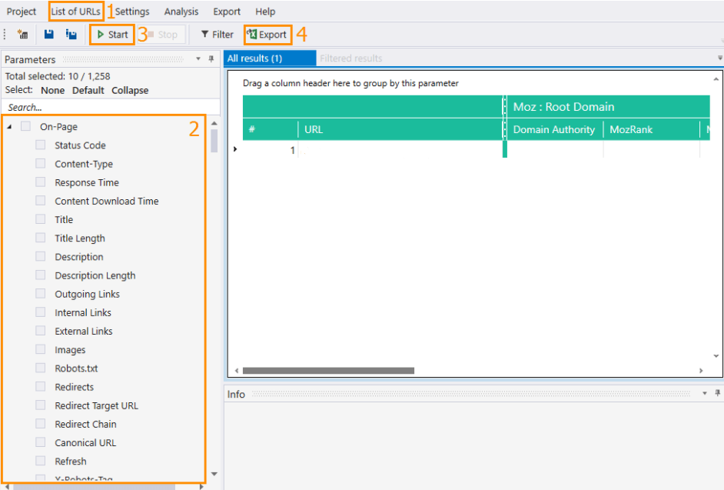Toggle the On-Page group checkbox
Image resolution: width=724 pixels, height=490 pixels.
pyautogui.click(x=26, y=126)
